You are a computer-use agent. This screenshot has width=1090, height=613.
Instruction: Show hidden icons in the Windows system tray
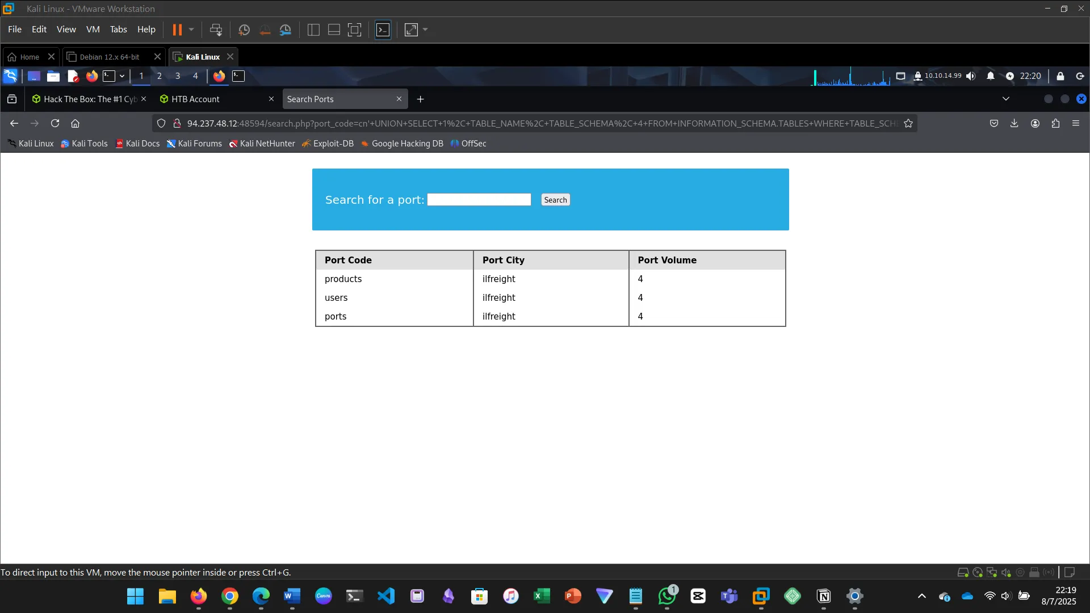(922, 596)
